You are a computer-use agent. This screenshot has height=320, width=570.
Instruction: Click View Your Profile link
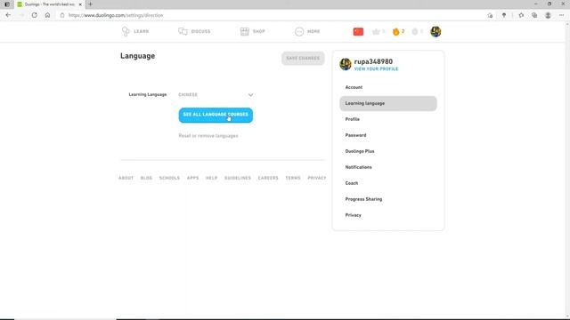pyautogui.click(x=376, y=69)
